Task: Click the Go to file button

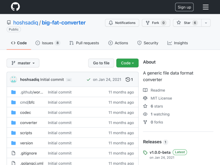Action: point(101,63)
